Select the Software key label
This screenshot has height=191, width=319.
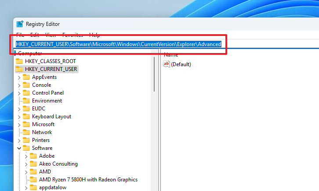click(x=42, y=148)
